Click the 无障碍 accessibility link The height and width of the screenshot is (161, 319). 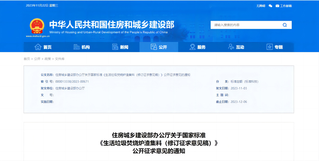[261, 6]
